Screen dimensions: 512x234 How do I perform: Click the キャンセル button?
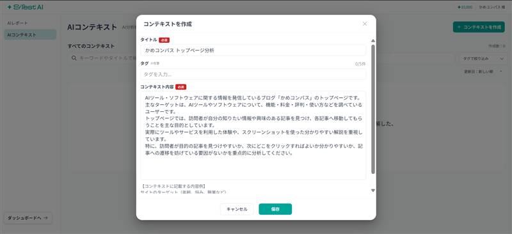(237, 209)
